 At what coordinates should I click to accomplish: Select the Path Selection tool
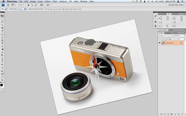[x=2, y=64]
